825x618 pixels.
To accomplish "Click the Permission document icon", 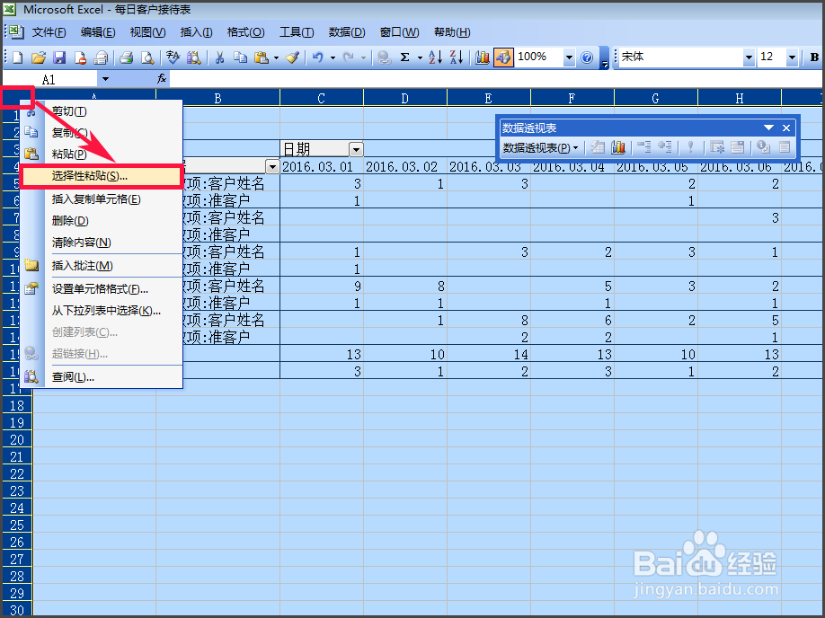I will click(80, 57).
